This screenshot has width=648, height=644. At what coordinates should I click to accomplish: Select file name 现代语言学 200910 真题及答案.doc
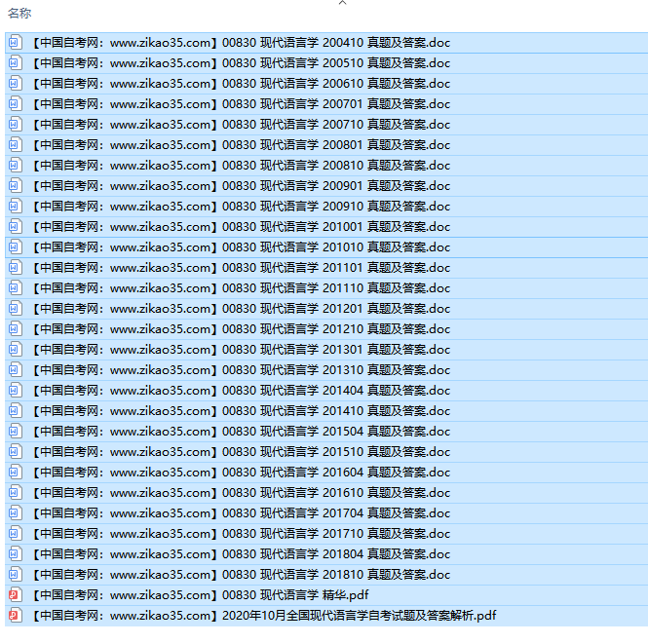[355, 207]
